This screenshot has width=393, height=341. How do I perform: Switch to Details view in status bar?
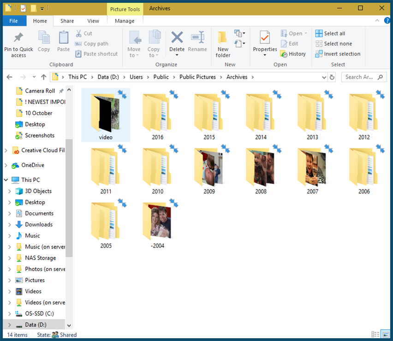[x=375, y=334]
